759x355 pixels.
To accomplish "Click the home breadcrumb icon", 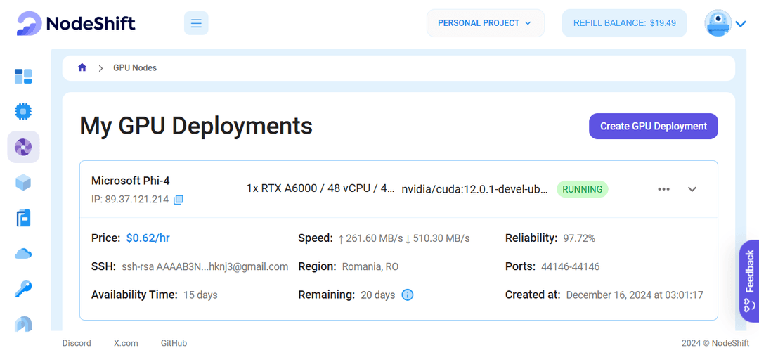I will coord(82,67).
